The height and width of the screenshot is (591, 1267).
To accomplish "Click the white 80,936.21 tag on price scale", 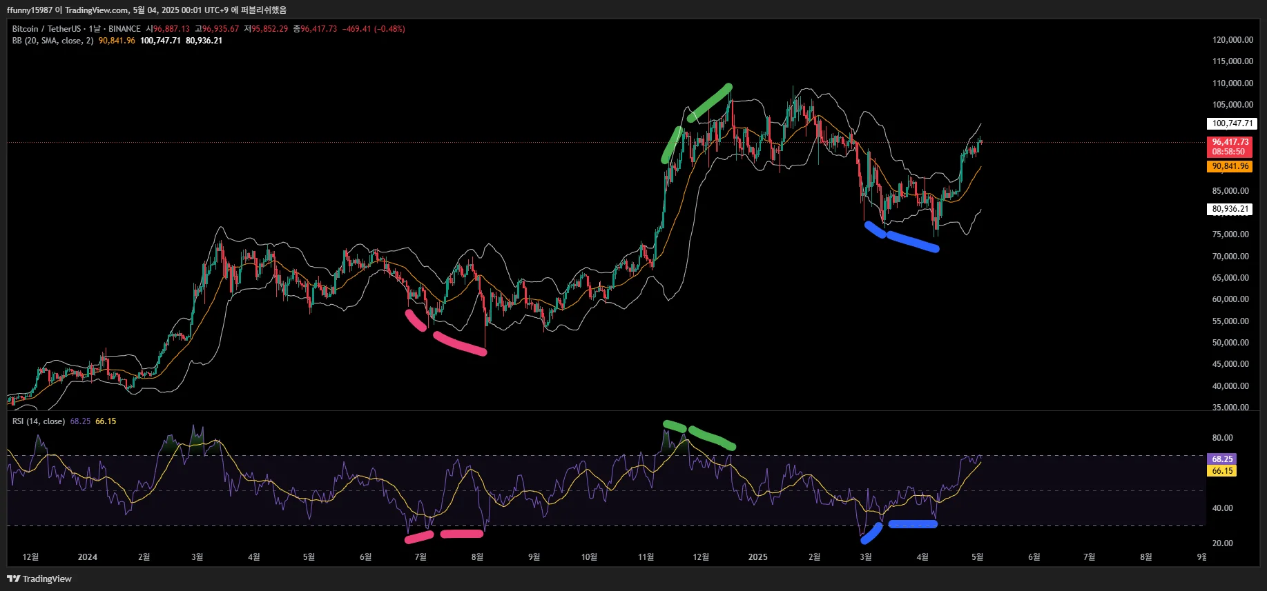I will (1230, 209).
